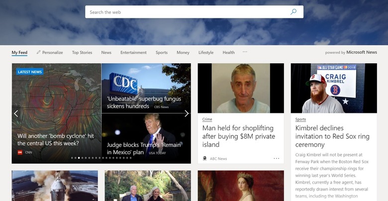Jump to the first carousel dot
Image resolution: width=388 pixels, height=201 pixels.
point(72,158)
